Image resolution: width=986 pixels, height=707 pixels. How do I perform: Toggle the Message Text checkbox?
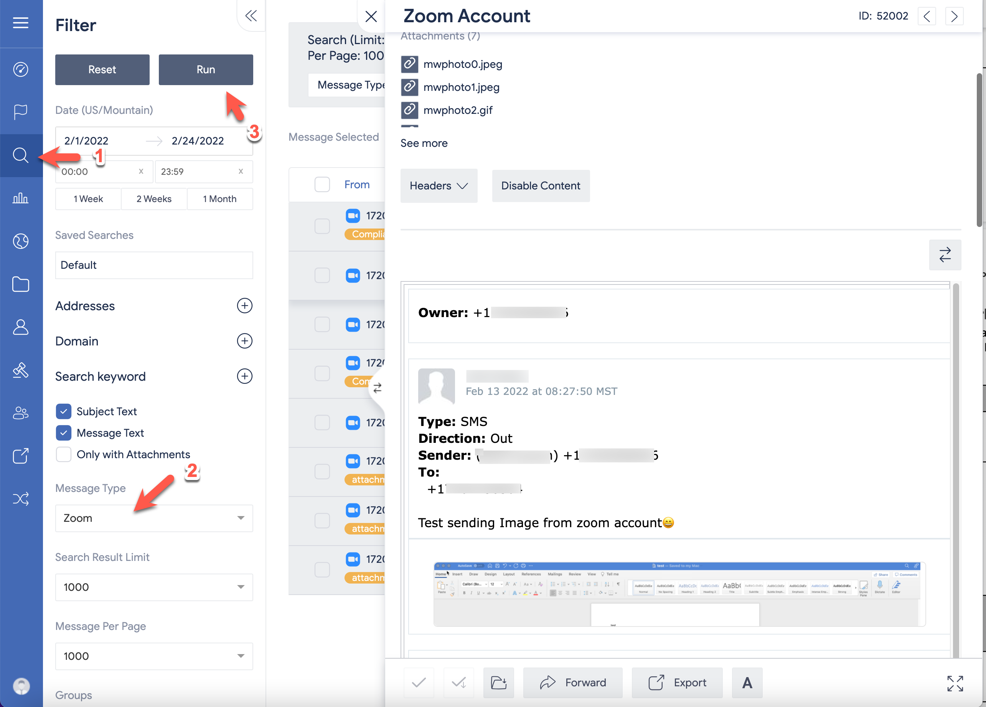[63, 432]
